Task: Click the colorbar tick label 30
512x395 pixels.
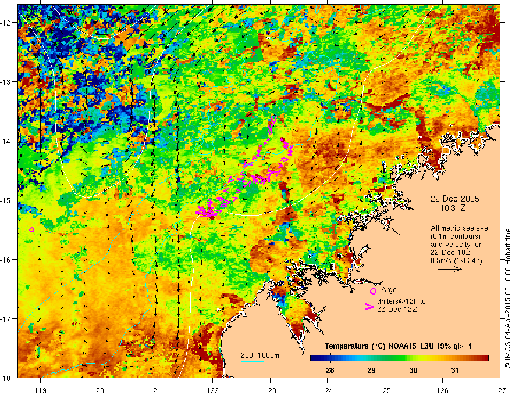Action: point(414,370)
